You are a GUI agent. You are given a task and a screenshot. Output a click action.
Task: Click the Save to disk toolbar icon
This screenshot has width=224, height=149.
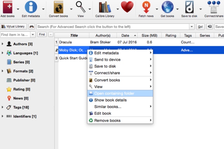pyautogui.click(x=189, y=7)
